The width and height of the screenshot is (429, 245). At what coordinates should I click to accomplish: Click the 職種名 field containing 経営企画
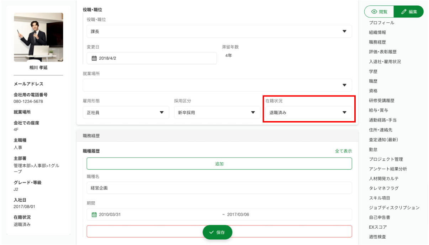[219, 188]
